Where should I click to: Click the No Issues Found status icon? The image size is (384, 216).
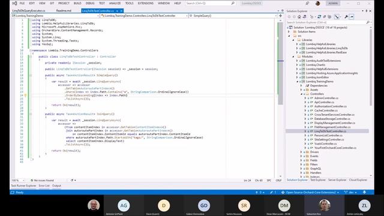[32, 180]
